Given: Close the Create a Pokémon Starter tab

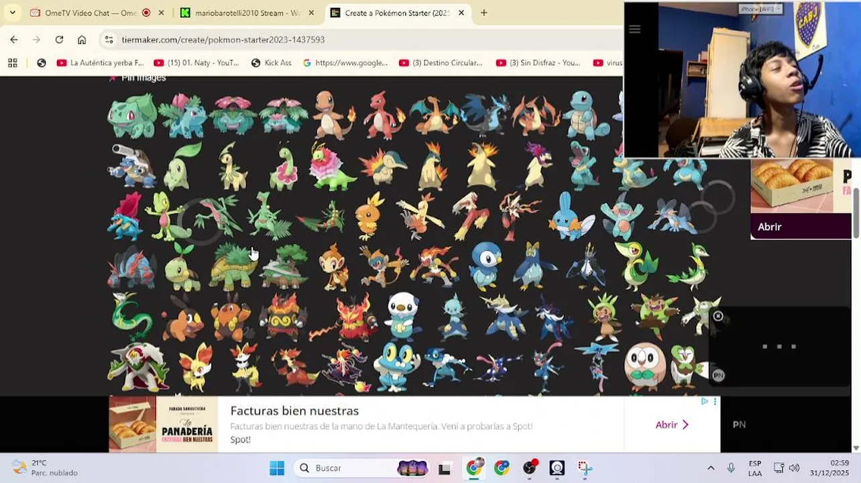Looking at the screenshot, I should (x=461, y=13).
